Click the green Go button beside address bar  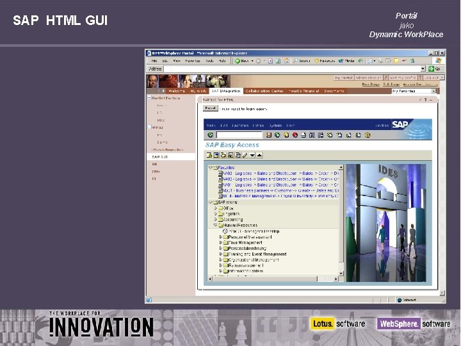(434, 69)
